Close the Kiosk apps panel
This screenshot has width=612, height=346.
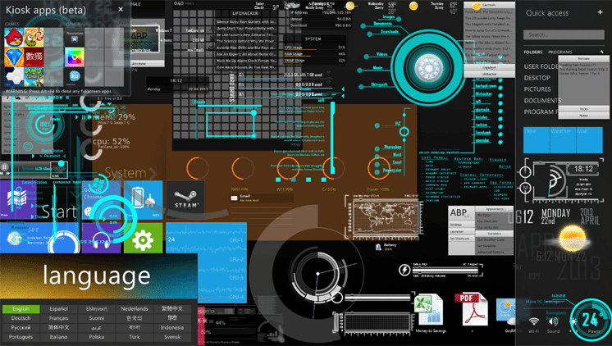click(121, 9)
